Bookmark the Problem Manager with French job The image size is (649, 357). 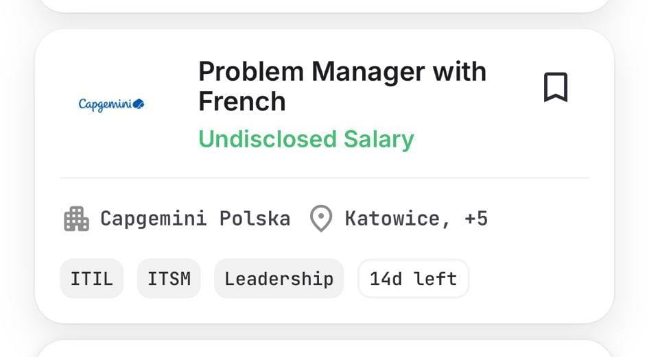click(x=556, y=88)
